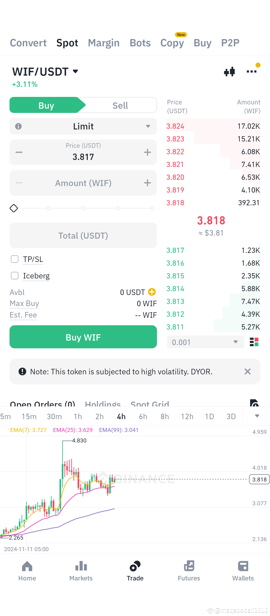
Task: Tap the yellow plus to deposit USDT
Action: pyautogui.click(x=152, y=292)
